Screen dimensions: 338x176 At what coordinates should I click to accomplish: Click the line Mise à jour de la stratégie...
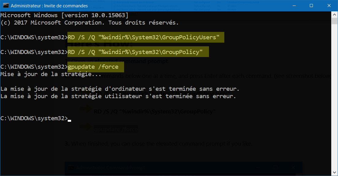(51, 74)
